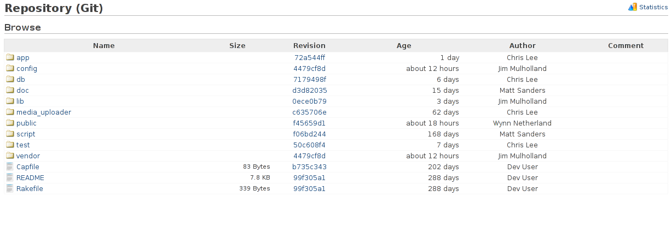Open revision b735c343 of Capfile
672x232 pixels.
point(310,166)
